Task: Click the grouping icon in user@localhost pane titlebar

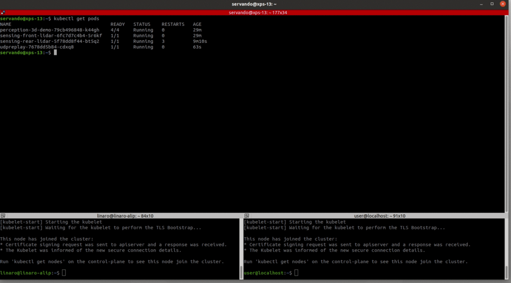Action: 247,216
